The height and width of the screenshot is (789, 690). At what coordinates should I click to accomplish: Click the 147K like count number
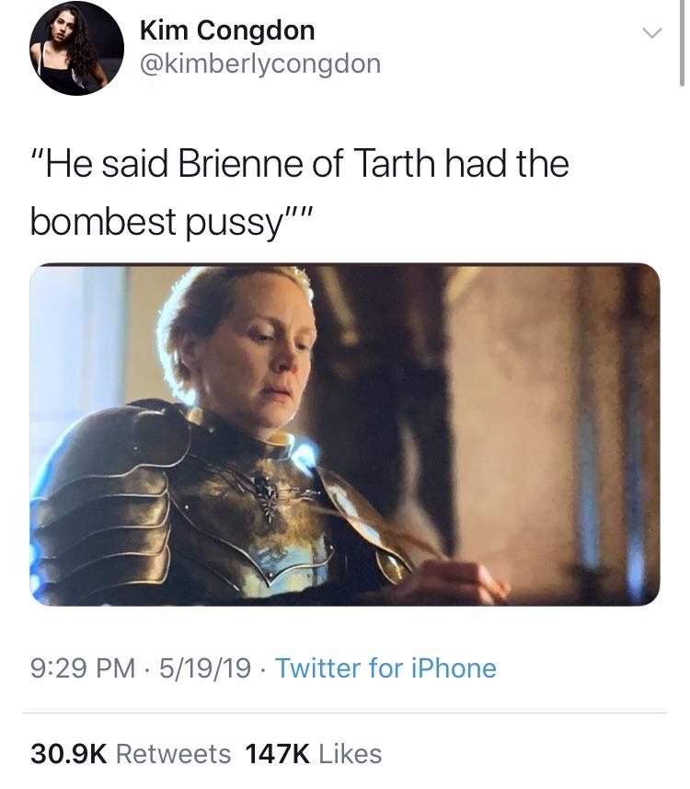[x=277, y=754]
